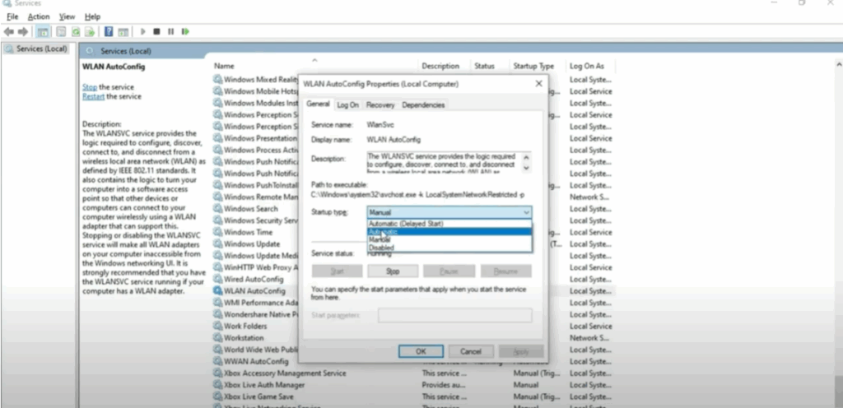Click the services list scrollbar up arrow

(839, 64)
